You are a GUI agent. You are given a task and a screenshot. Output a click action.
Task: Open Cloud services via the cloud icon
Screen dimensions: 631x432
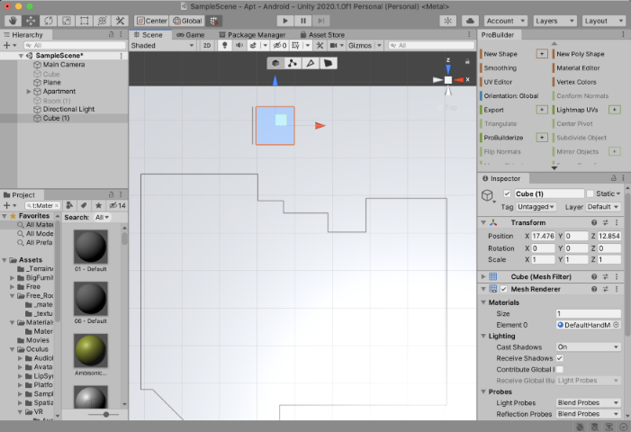(x=470, y=20)
